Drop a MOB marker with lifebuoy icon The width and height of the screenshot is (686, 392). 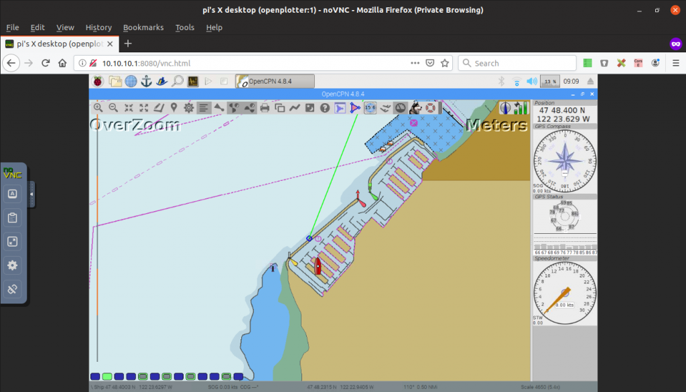431,108
